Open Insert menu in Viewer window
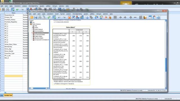Viewport: 180px width, 101px height. point(57,14)
